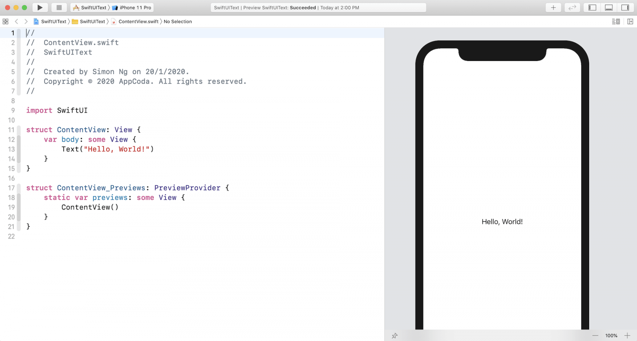637x341 pixels.
Task: Click the adjust editor options icon
Action: pyautogui.click(x=615, y=22)
